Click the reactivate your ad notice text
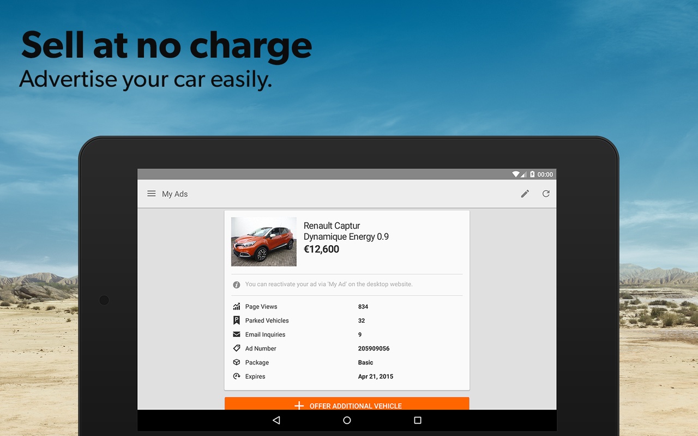698x436 pixels. pyautogui.click(x=329, y=284)
